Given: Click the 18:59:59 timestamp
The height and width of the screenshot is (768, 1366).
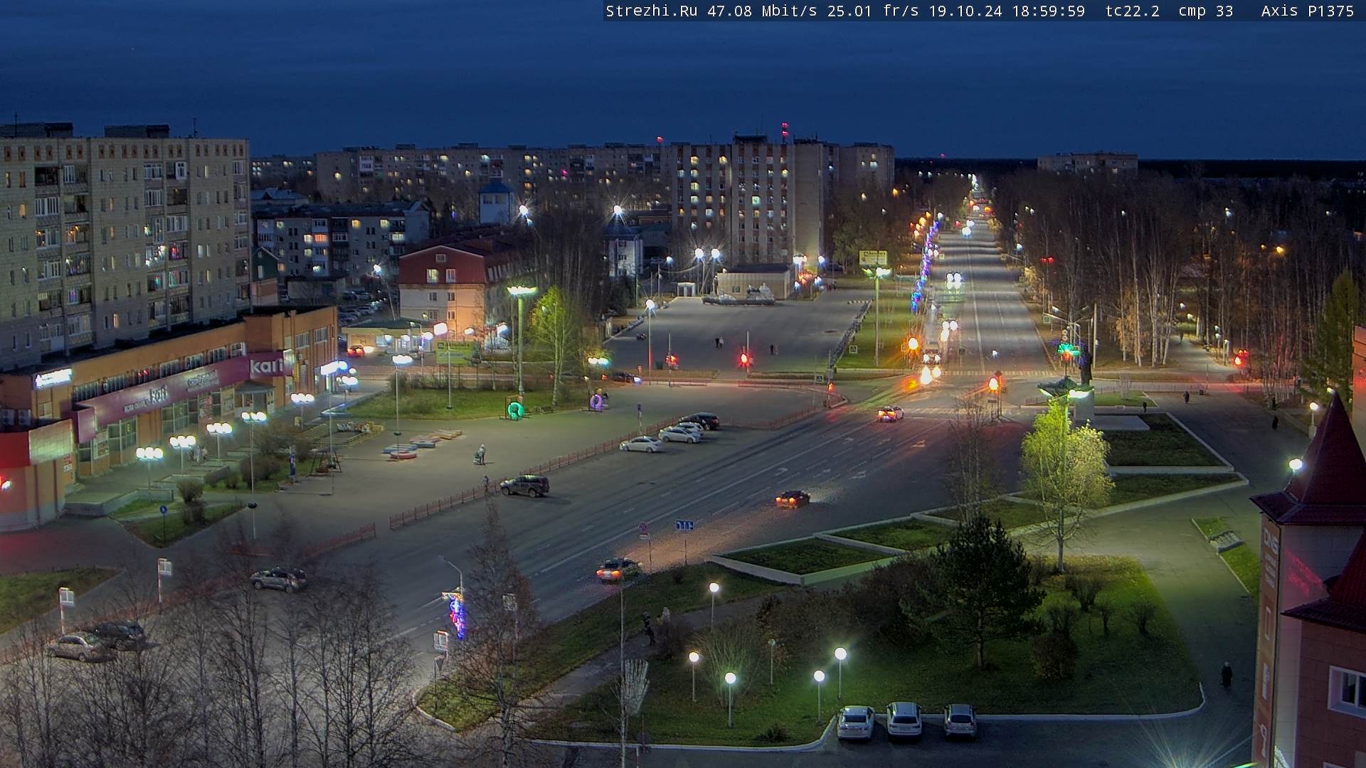Looking at the screenshot, I should click(x=1048, y=11).
